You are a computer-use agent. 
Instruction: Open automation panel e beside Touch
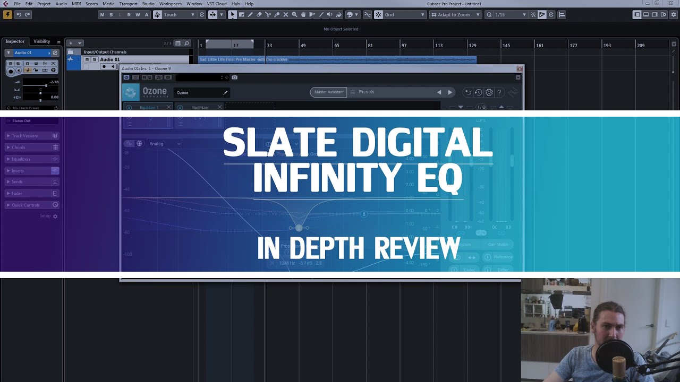coord(202,14)
